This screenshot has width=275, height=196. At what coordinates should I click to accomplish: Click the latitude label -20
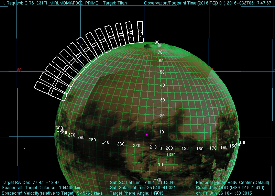coord(157,179)
